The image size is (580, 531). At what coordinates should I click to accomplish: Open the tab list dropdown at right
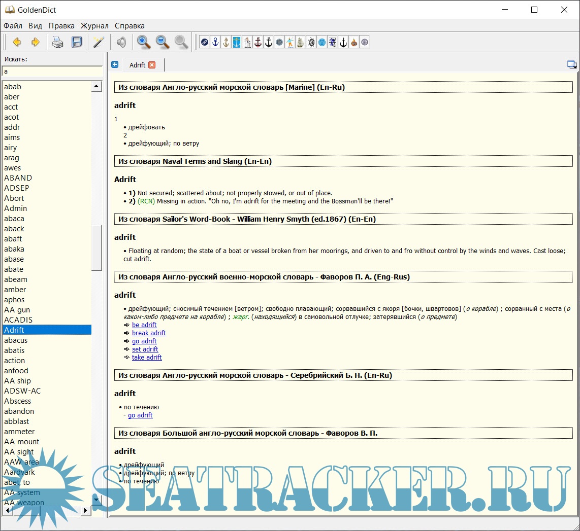pos(572,65)
